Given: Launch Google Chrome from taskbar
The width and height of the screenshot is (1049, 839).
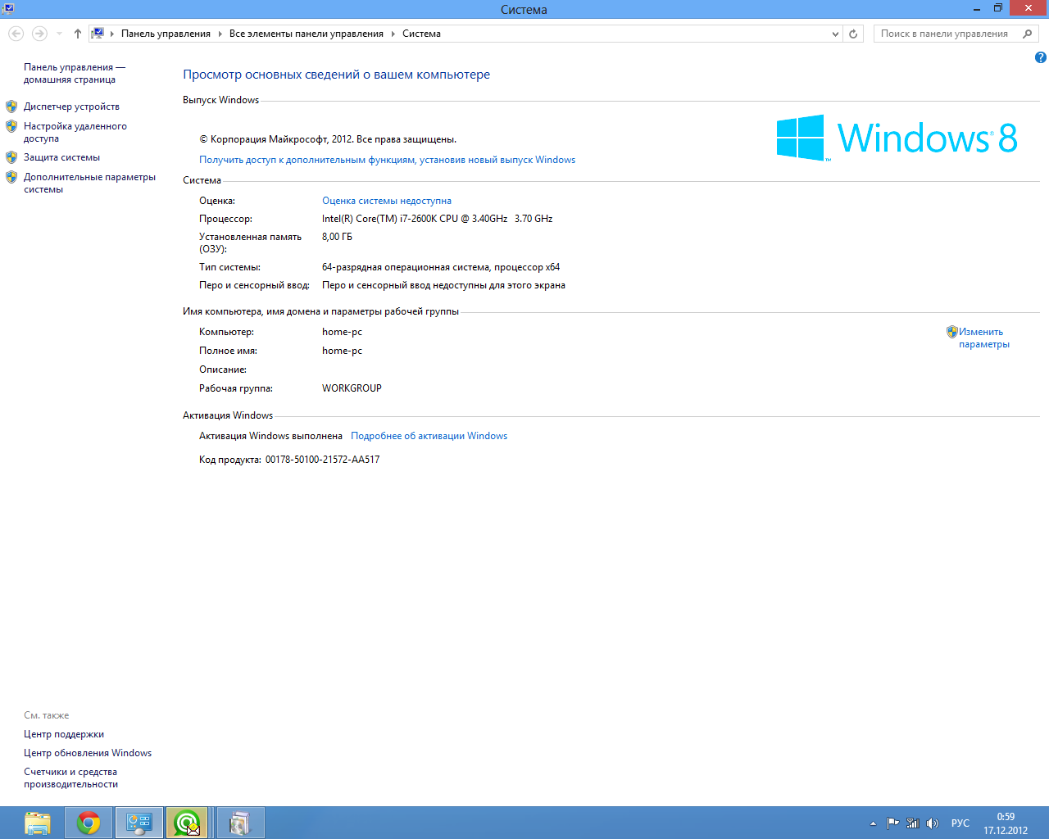Looking at the screenshot, I should click(89, 823).
